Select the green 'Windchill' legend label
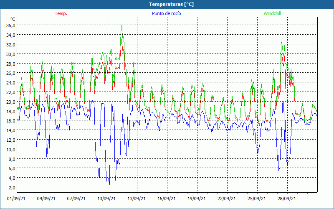The height and width of the screenshot is (209, 334). (272, 13)
